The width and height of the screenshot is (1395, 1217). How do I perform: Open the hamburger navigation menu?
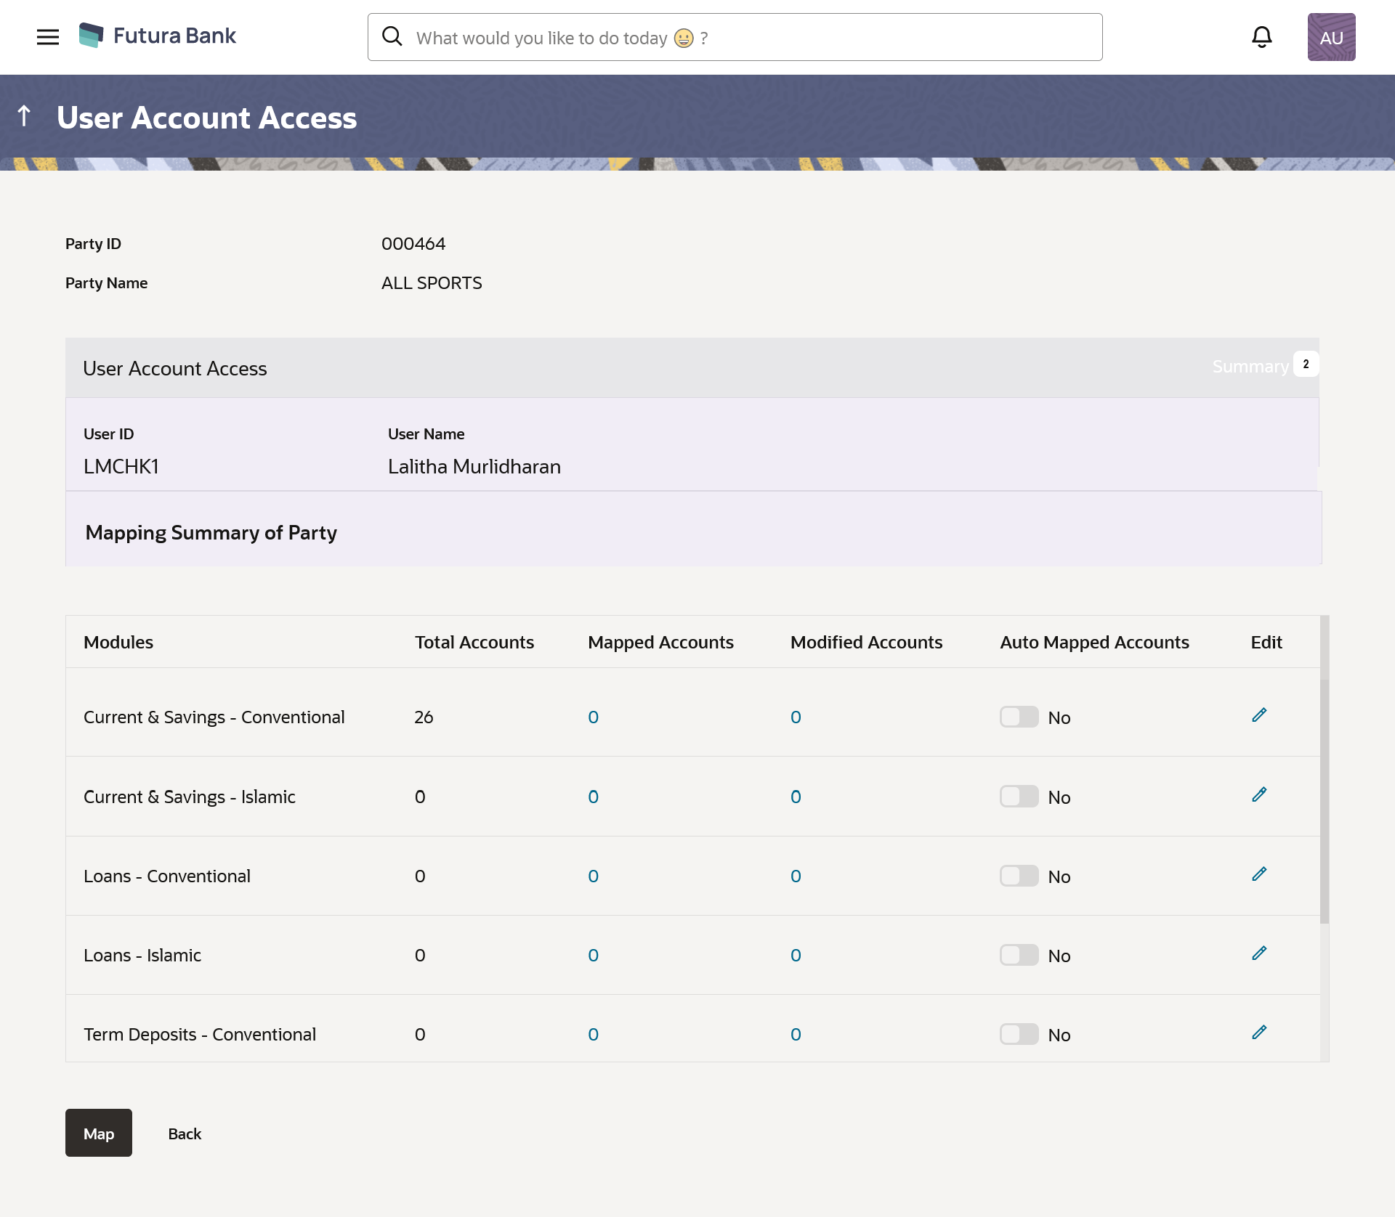coord(48,37)
